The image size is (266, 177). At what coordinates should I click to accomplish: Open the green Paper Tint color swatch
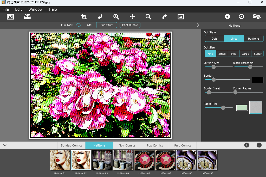click(242, 108)
